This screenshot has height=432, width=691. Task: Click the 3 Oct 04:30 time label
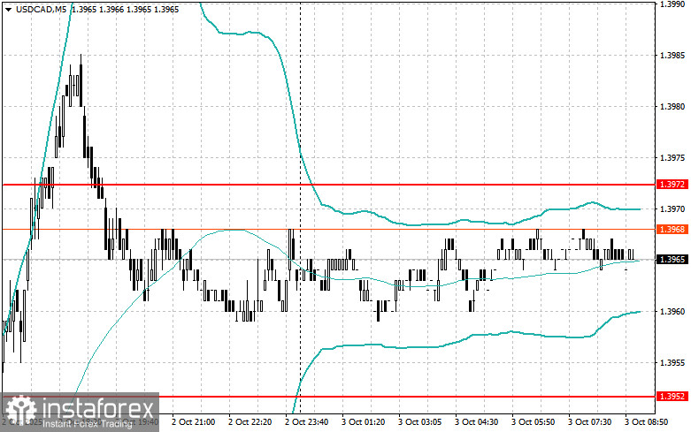coord(476,422)
